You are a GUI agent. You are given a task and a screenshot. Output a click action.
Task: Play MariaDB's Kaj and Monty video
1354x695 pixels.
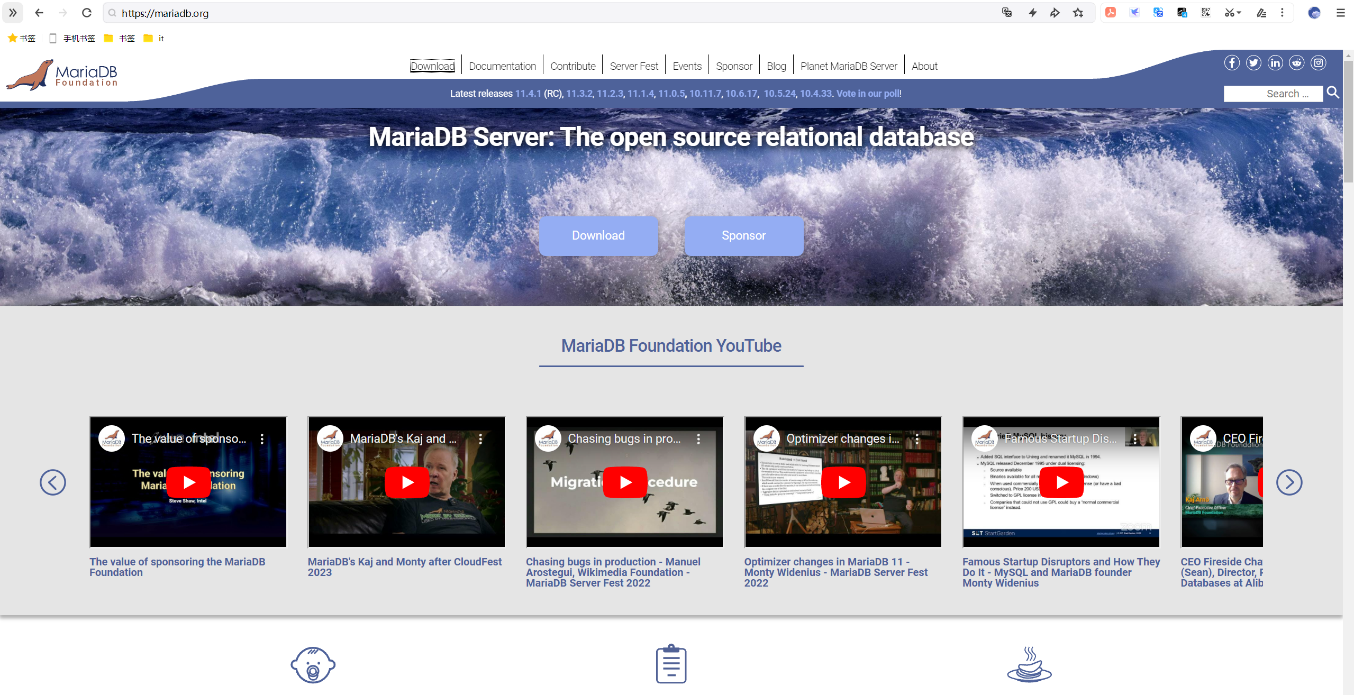coord(407,482)
